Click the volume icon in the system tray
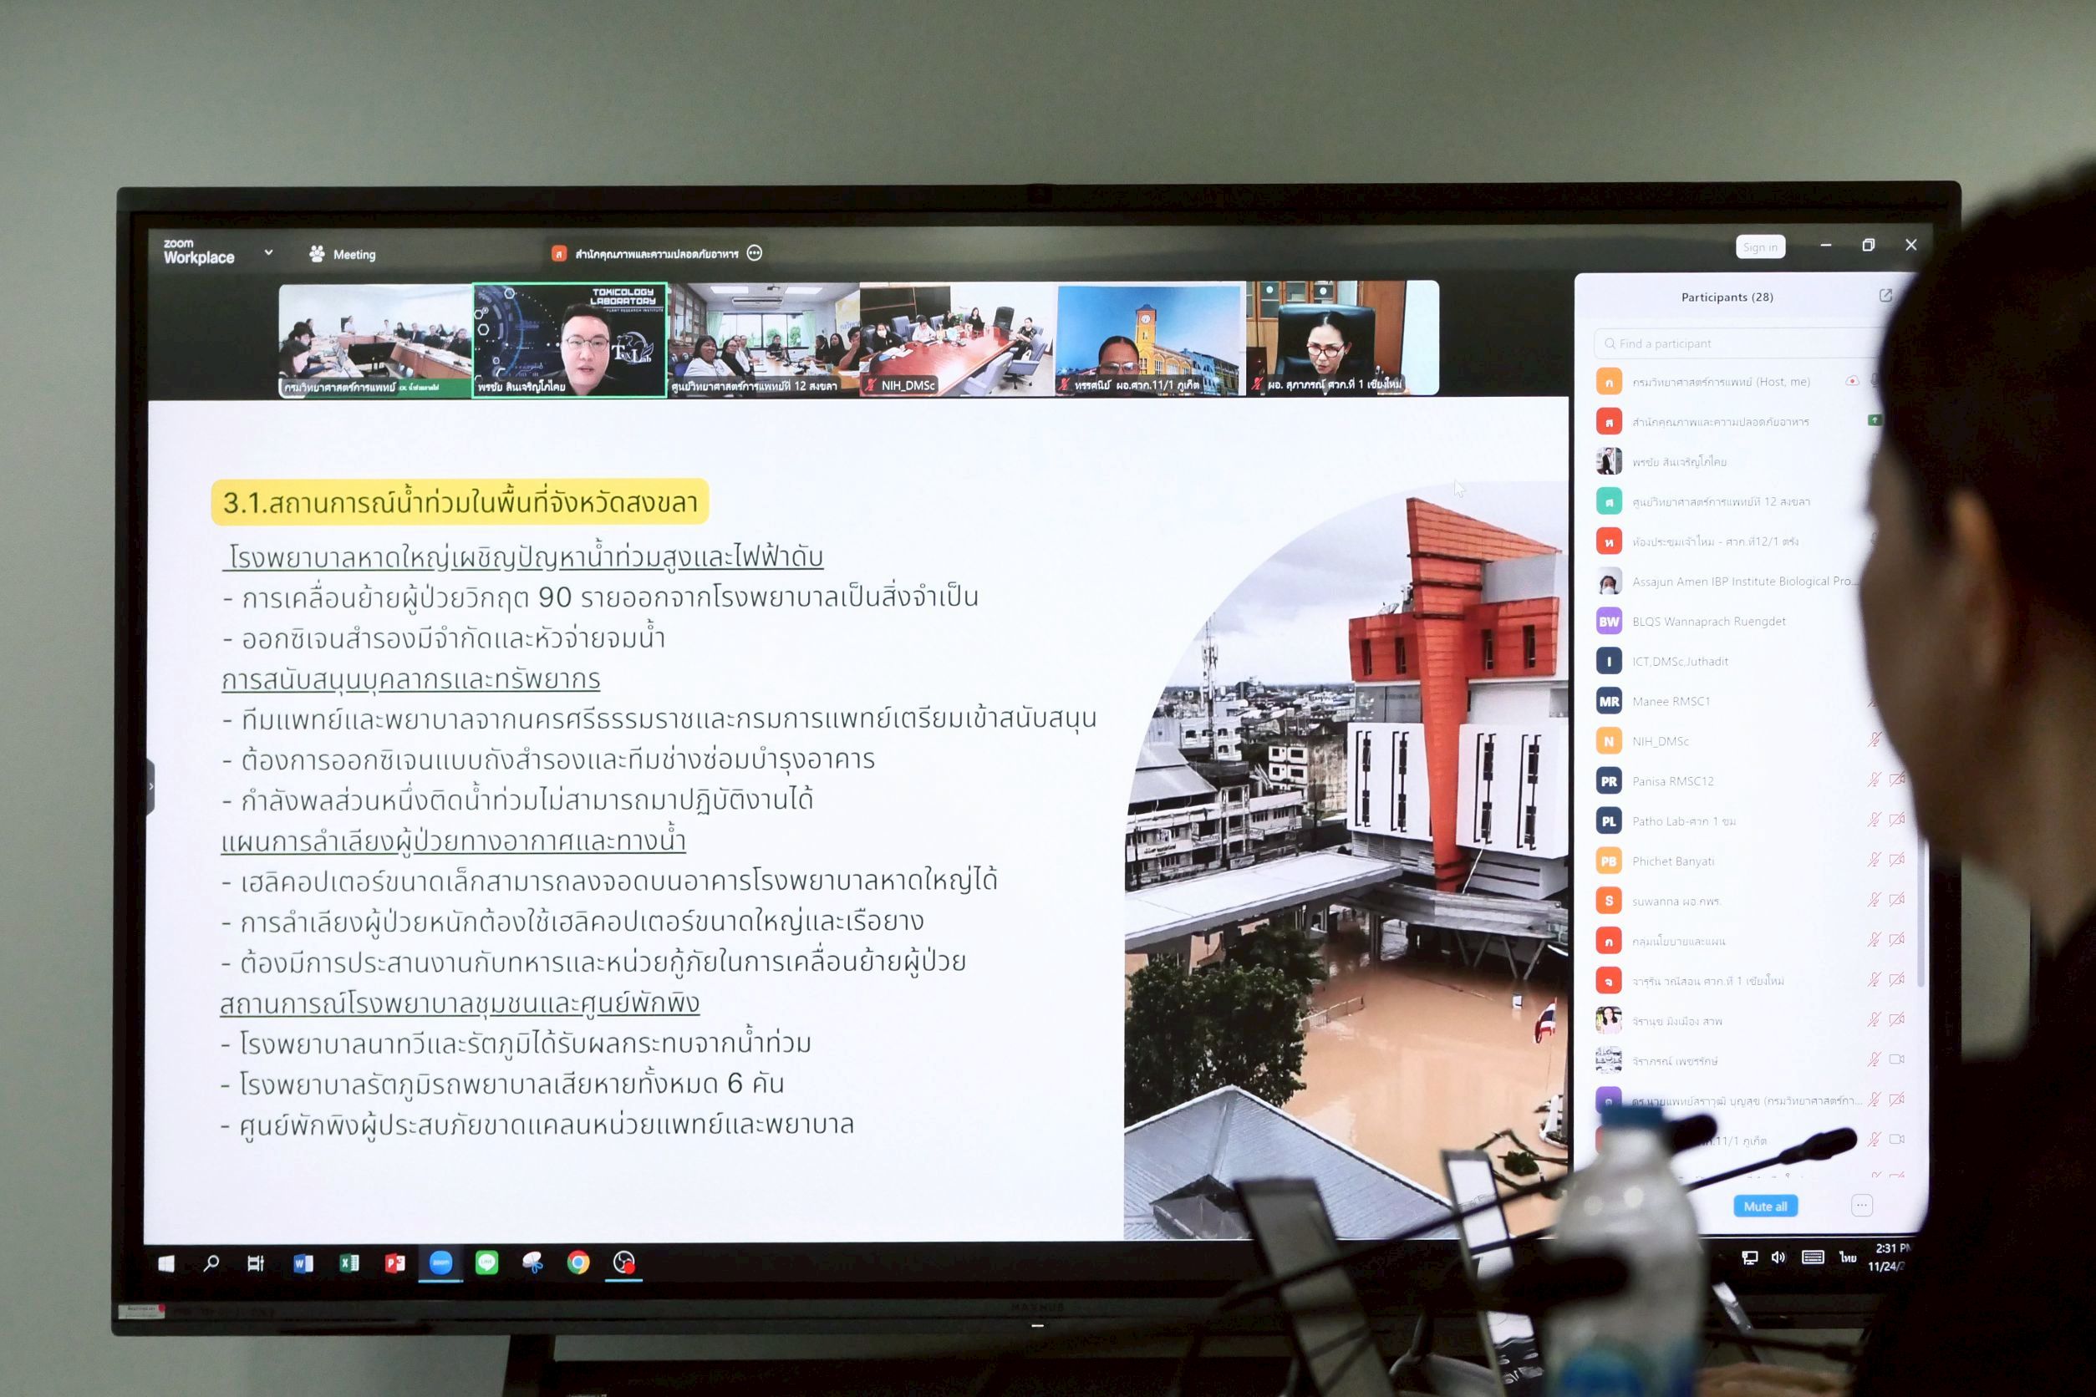 click(x=1778, y=1257)
